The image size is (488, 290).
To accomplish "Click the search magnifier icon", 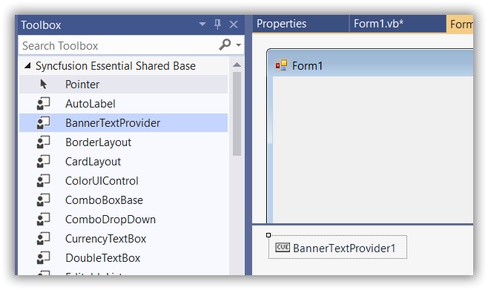I will [225, 45].
